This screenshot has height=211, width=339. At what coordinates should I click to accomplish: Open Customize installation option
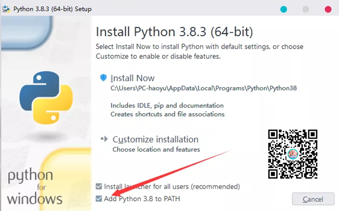click(x=155, y=139)
